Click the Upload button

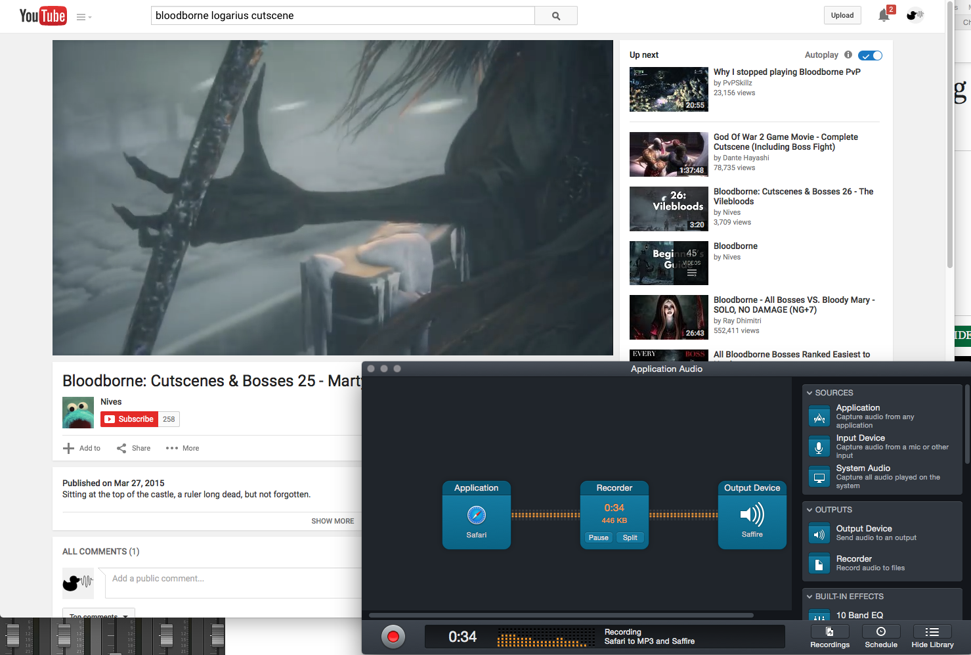tap(842, 15)
